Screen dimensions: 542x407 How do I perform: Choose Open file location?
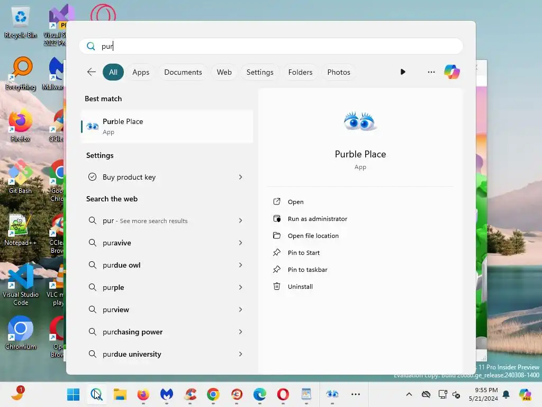pyautogui.click(x=313, y=236)
